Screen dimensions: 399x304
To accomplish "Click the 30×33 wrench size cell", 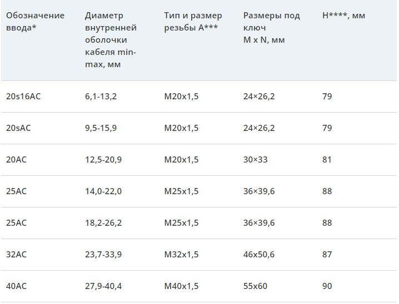I will 255,160.
